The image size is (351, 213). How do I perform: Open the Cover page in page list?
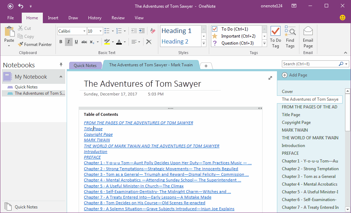(287, 92)
